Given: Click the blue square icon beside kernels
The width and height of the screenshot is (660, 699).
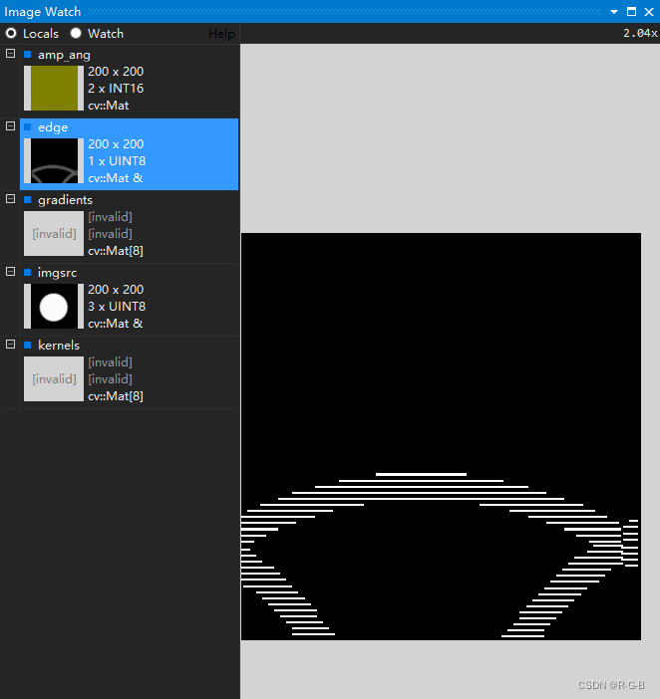Looking at the screenshot, I should click(x=27, y=346).
